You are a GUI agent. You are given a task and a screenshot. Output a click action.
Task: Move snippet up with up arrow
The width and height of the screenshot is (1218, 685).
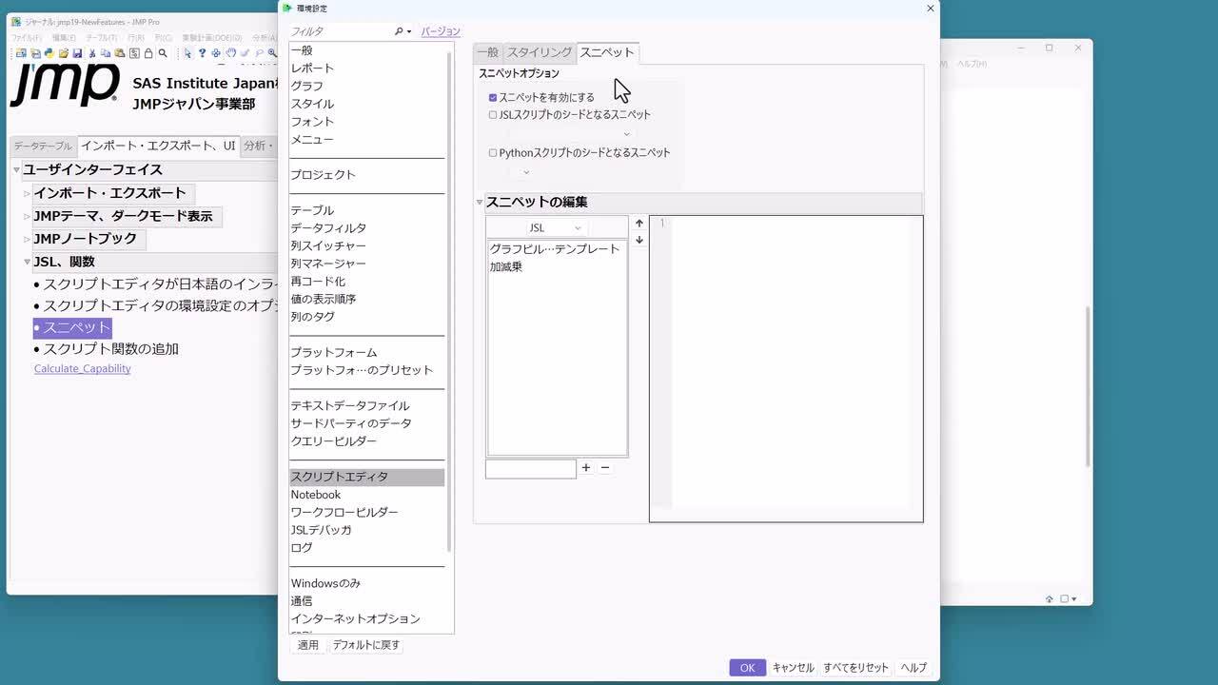tap(639, 224)
